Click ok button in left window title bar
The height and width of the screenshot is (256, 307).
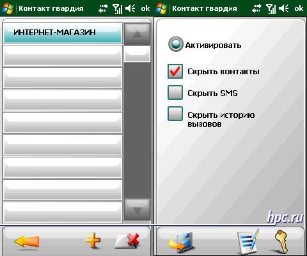tap(145, 8)
